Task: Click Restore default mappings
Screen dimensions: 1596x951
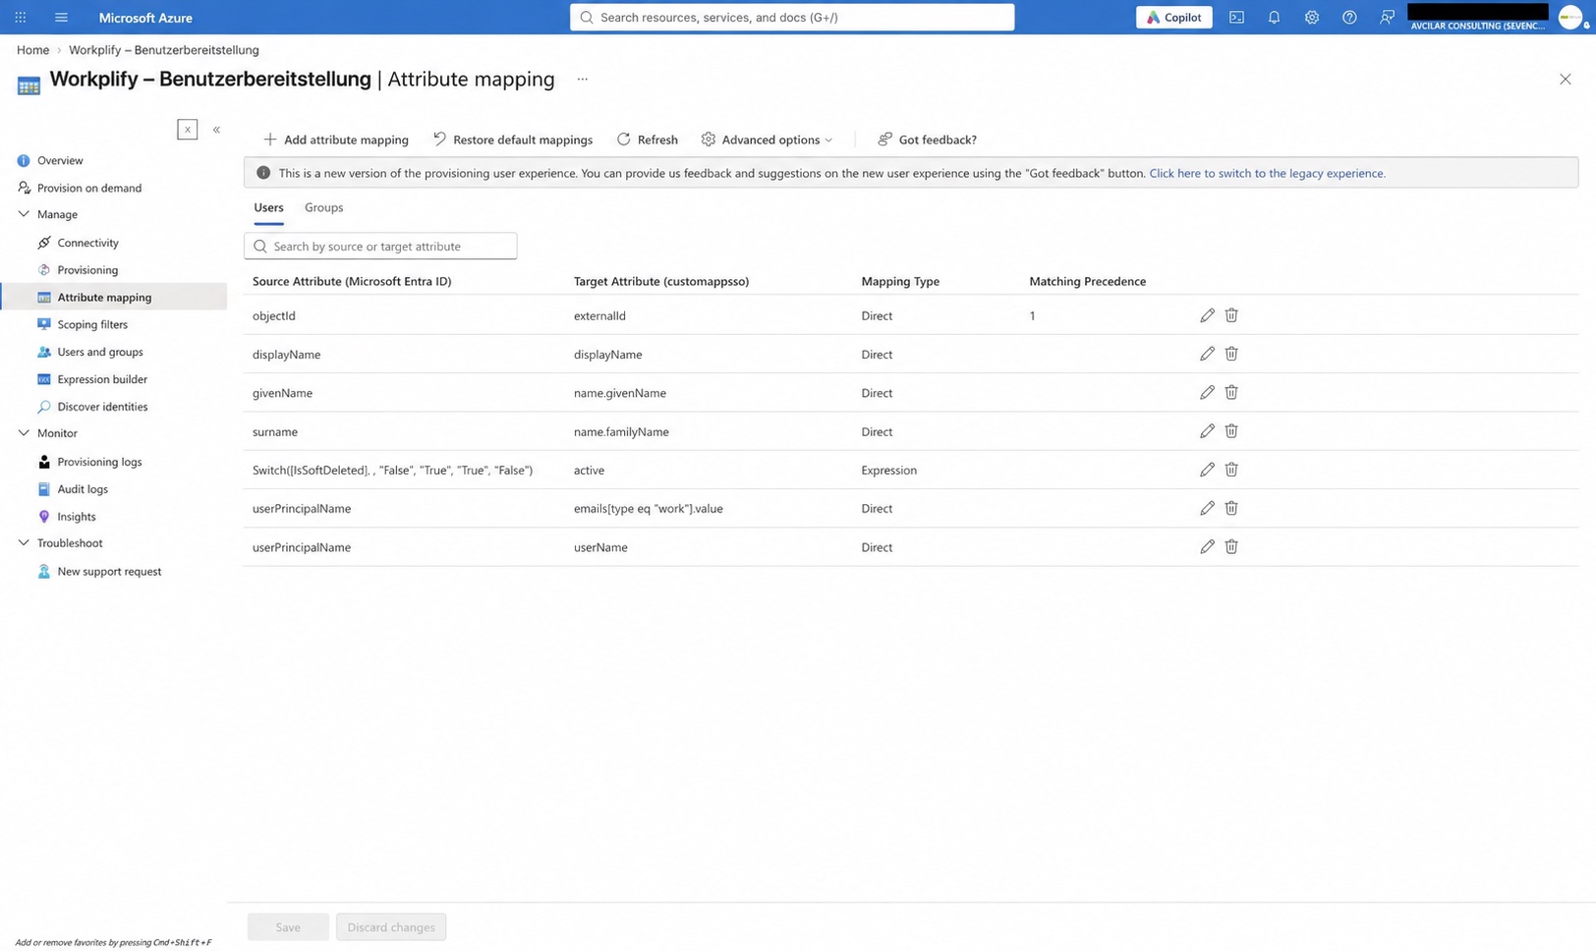Action: 513,140
